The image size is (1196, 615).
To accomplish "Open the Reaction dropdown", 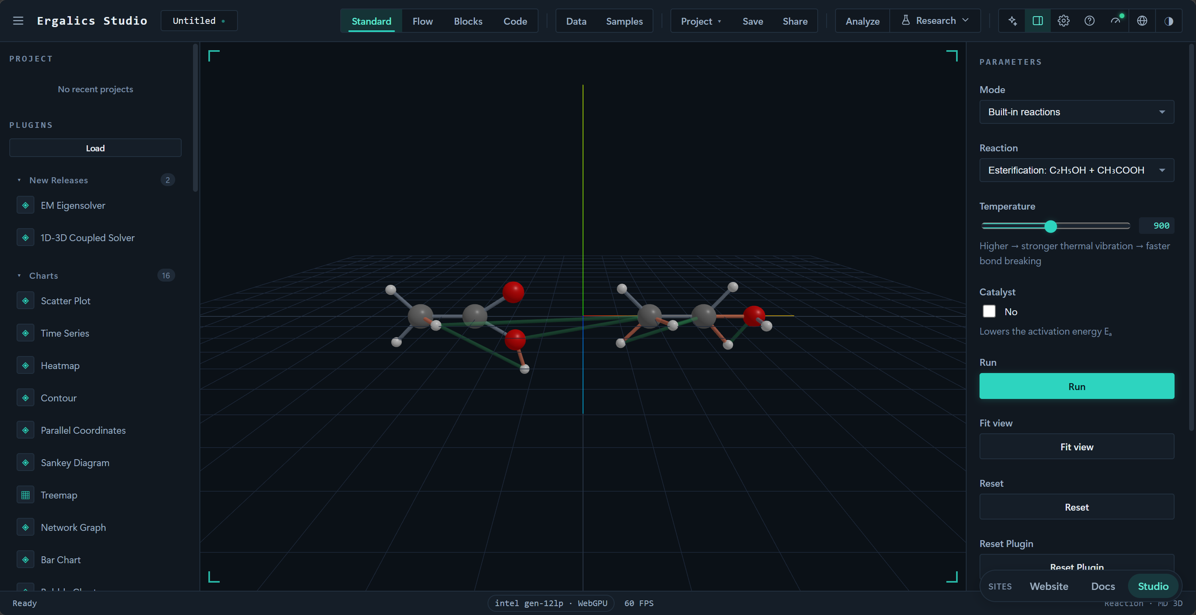I will (1077, 170).
